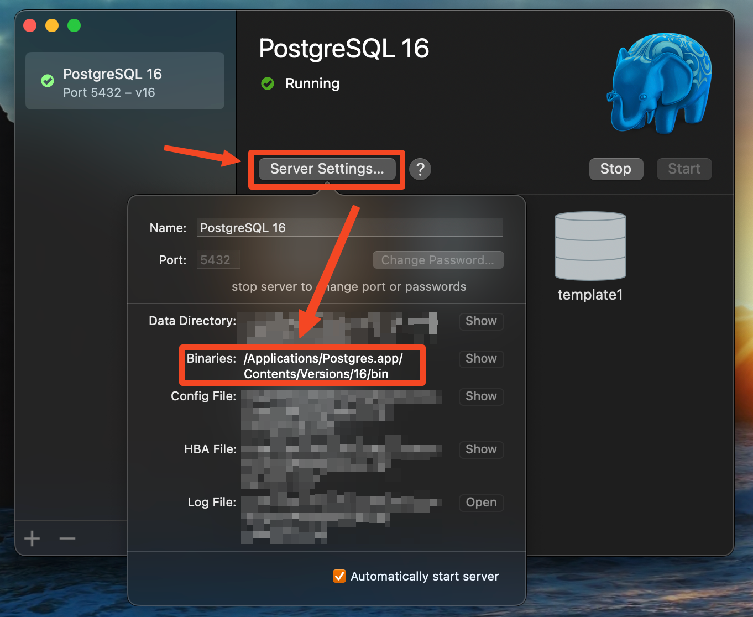Remove selected server with minus icon
The height and width of the screenshot is (617, 753).
pos(67,538)
